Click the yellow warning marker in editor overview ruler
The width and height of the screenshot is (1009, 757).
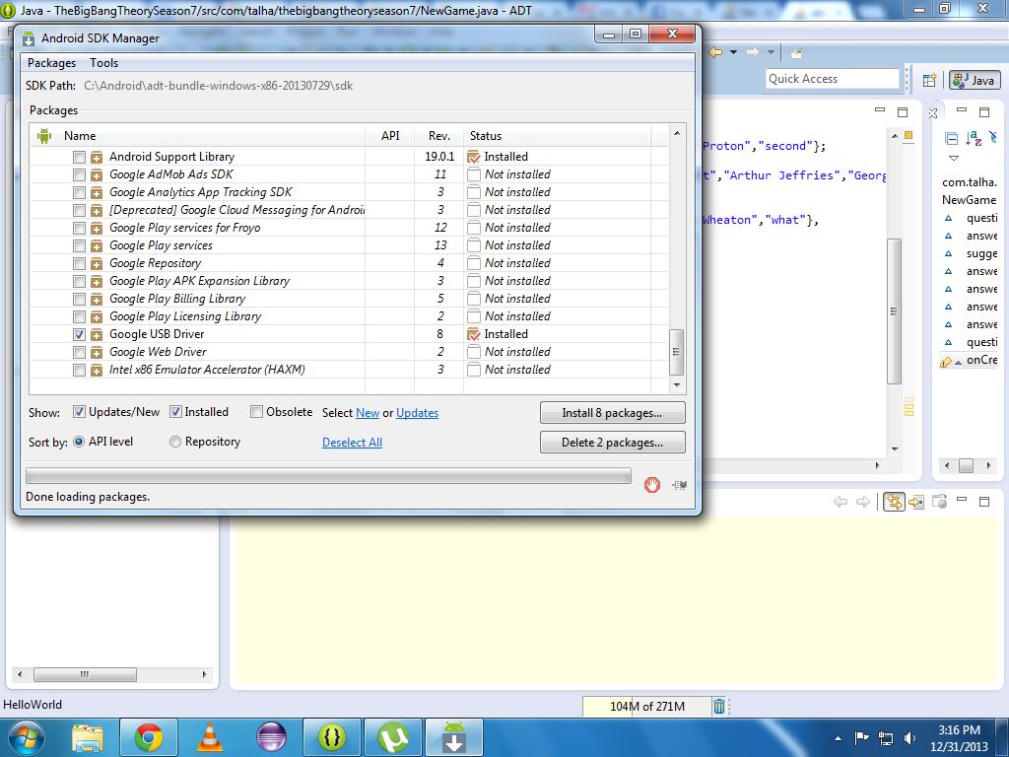(x=908, y=135)
